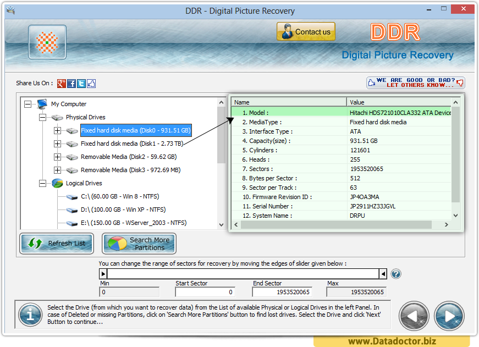Click the thumbs-up share icon
Viewport: 479px width, 347px height.
pyautogui.click(x=91, y=83)
